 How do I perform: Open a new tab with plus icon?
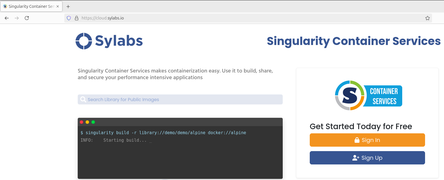click(x=68, y=6)
